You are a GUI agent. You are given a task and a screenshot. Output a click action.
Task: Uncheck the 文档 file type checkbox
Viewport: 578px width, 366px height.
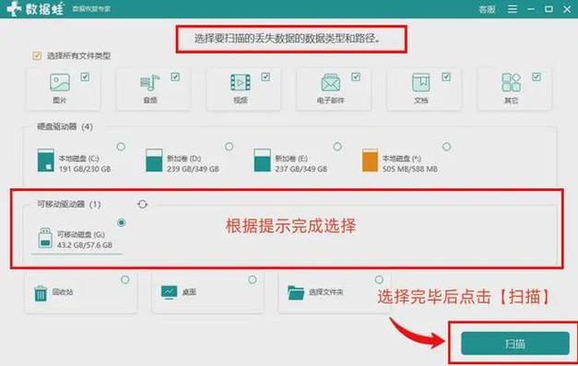446,77
